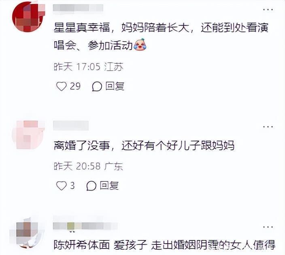Open the three-dot menu of the third comment
The height and width of the screenshot is (255, 285).
tap(268, 227)
